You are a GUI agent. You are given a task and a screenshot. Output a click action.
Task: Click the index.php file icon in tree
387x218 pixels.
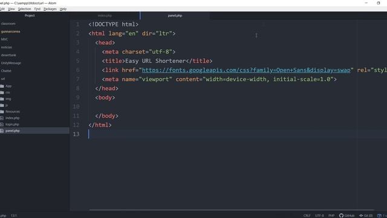(2, 118)
